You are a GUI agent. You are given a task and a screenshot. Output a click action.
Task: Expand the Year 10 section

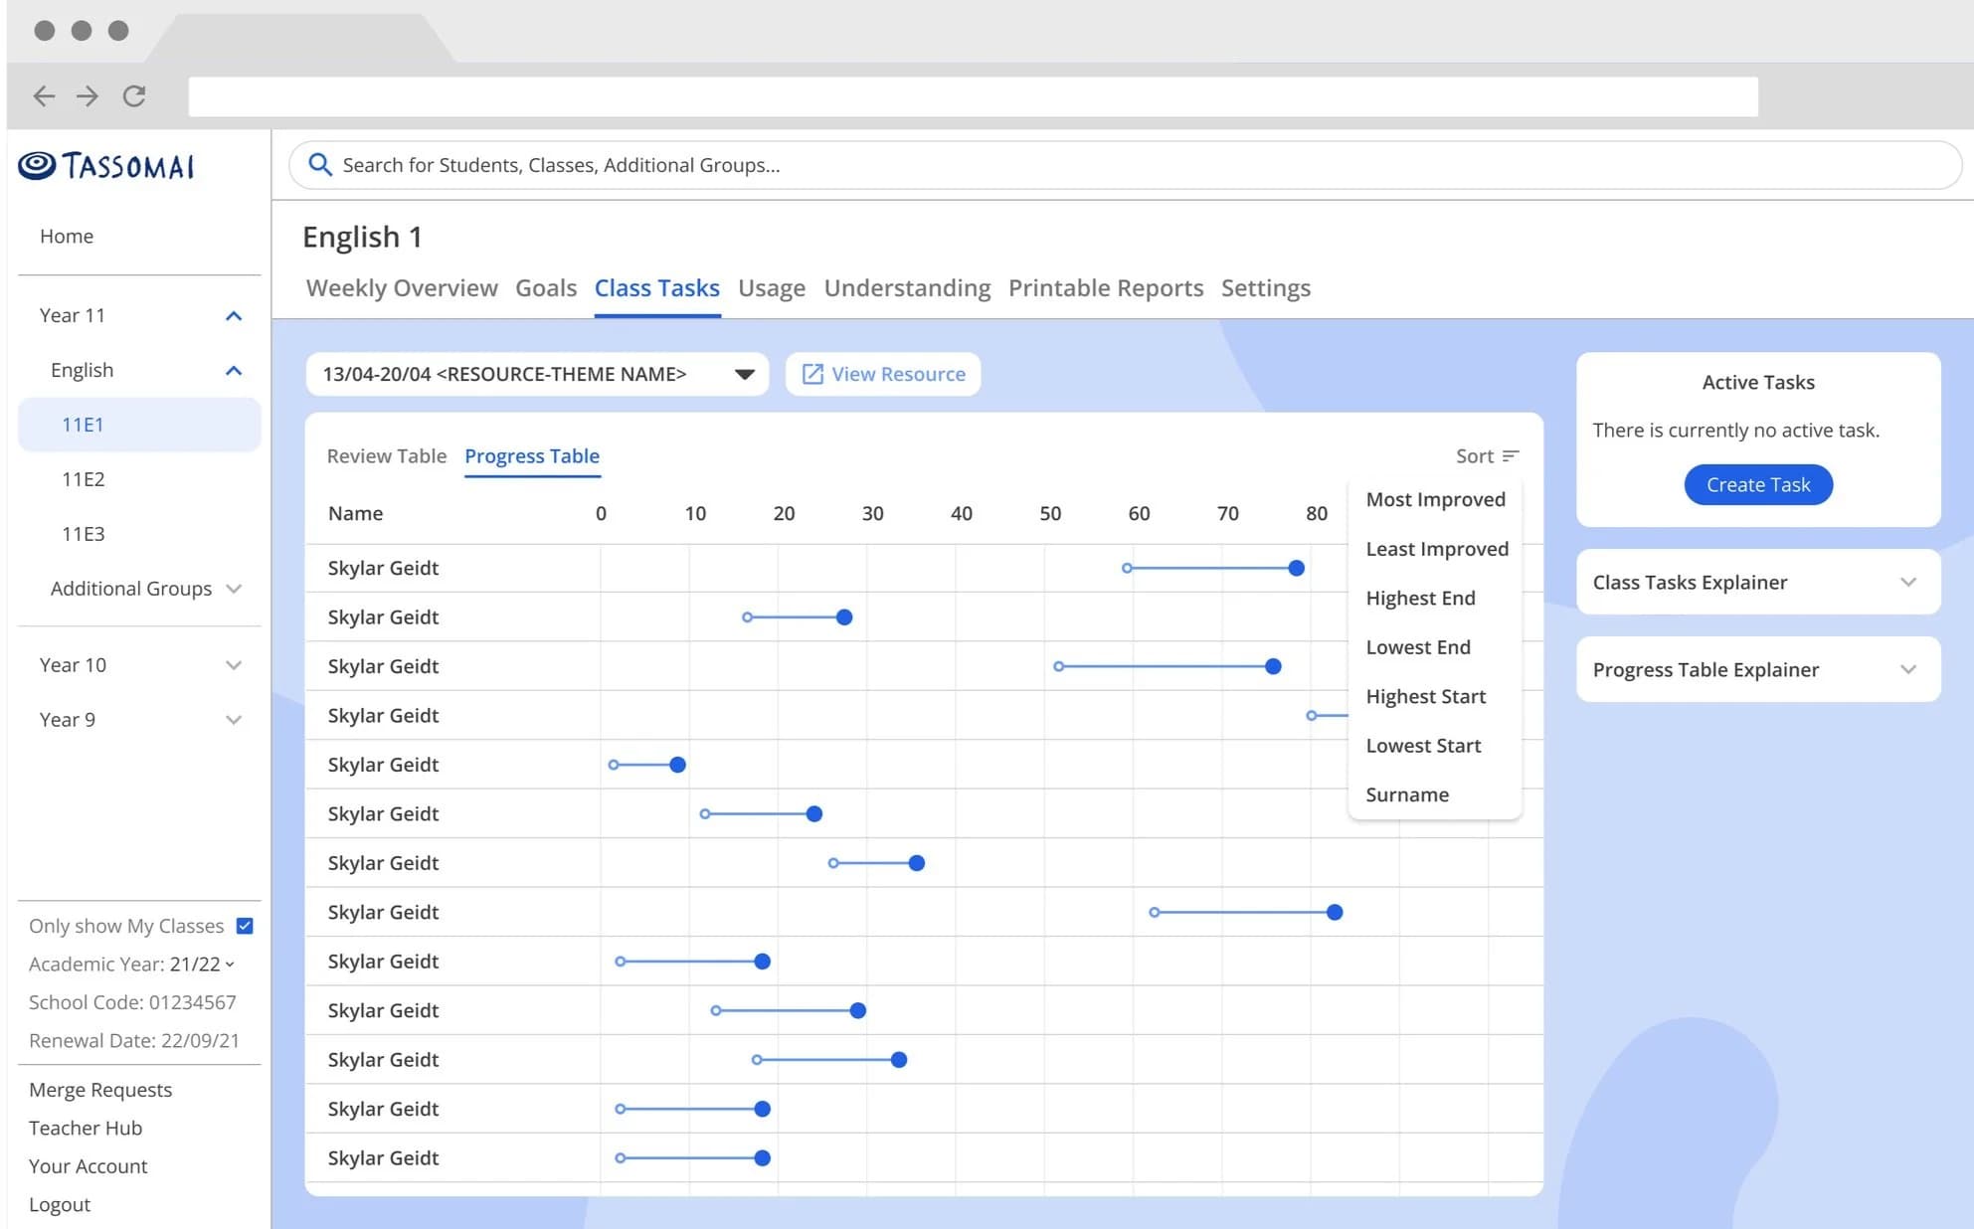click(234, 665)
